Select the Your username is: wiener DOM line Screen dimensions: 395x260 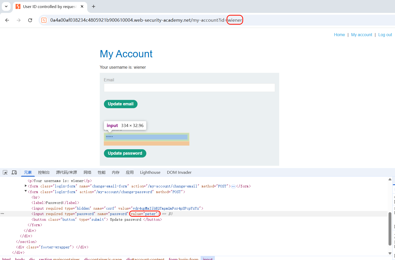(x=59, y=181)
